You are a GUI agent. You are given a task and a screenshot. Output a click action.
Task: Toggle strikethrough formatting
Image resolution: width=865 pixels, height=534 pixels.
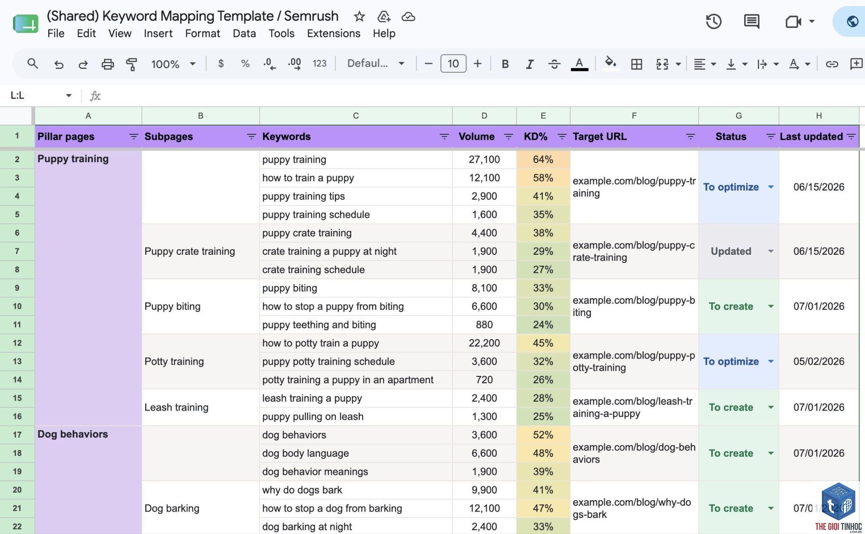pos(554,64)
